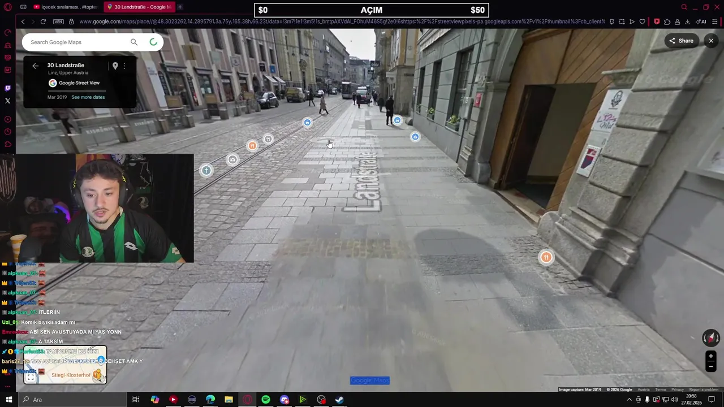Open a new browser tab
This screenshot has height=407, width=724.
[x=180, y=7]
